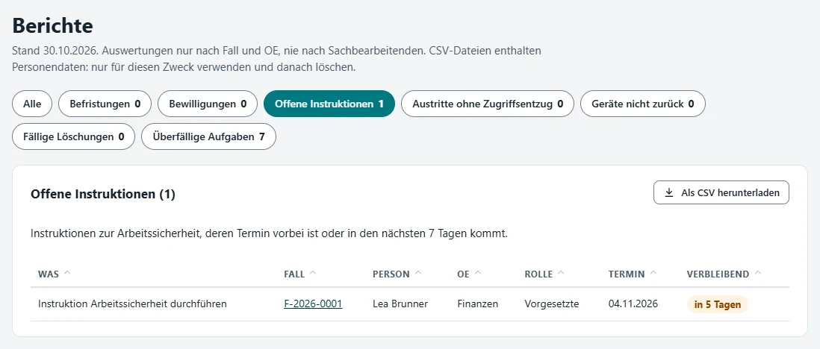Sort by FALL column arrow
The image size is (820, 349).
coord(313,273)
